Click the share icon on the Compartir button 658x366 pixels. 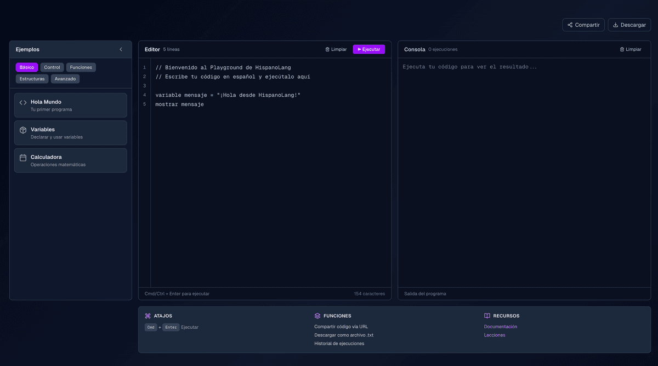tap(571, 25)
